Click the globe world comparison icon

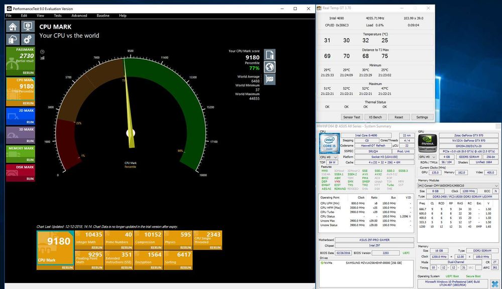[x=270, y=67]
